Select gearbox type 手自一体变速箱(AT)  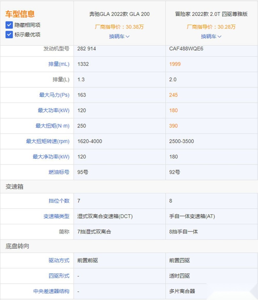pos(192,216)
